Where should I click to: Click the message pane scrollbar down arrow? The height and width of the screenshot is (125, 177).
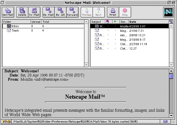(x=171, y=115)
